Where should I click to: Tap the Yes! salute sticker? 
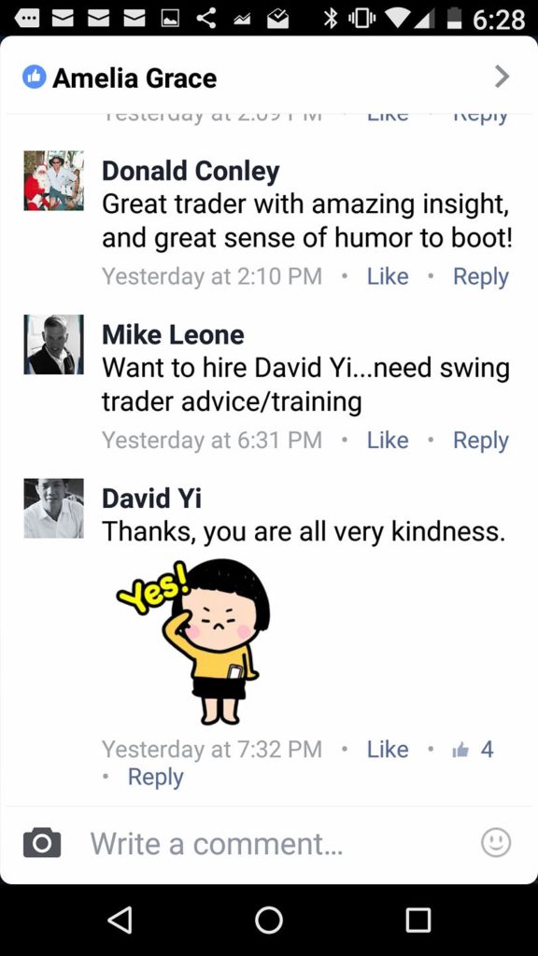point(193,641)
